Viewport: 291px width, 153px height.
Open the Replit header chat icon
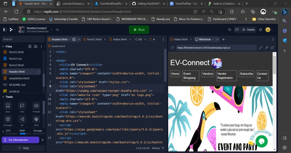(x=237, y=30)
